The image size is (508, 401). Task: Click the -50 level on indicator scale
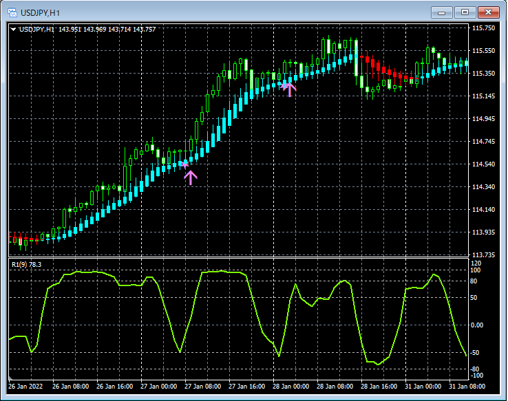click(x=475, y=352)
